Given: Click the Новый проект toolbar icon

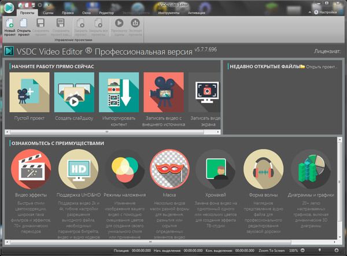Looking at the screenshot, I should pyautogui.click(x=9, y=27).
